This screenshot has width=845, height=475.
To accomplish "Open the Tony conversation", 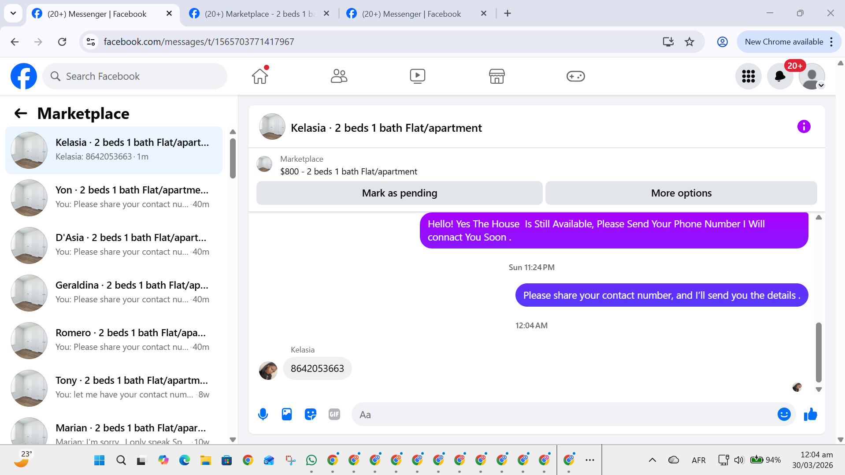I will pos(114,388).
